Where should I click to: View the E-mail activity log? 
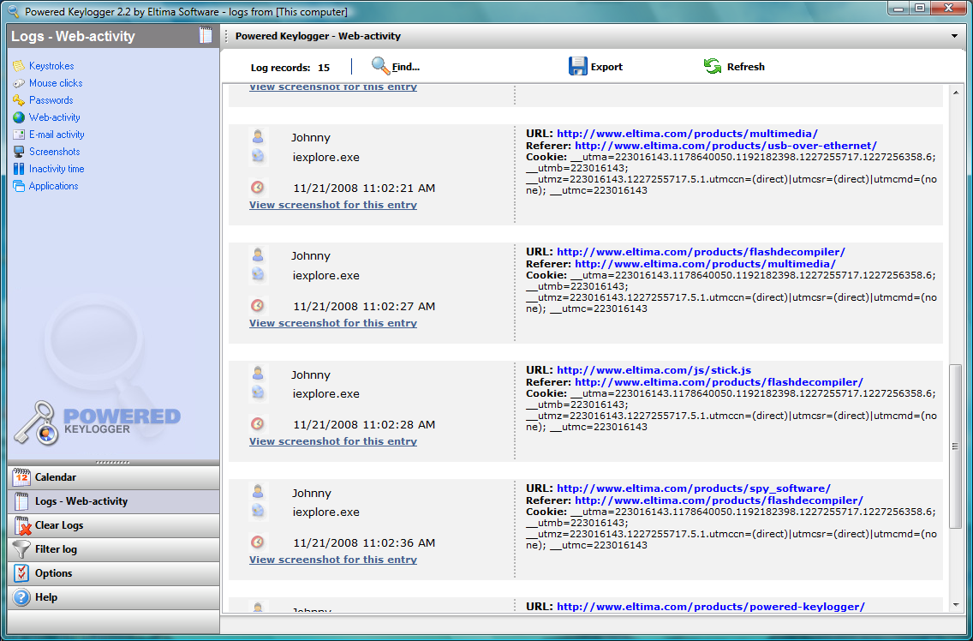57,135
